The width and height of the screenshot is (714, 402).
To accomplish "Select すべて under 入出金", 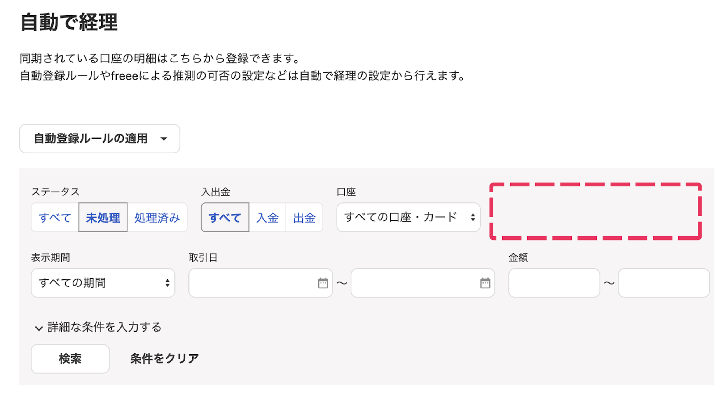I will pyautogui.click(x=225, y=218).
